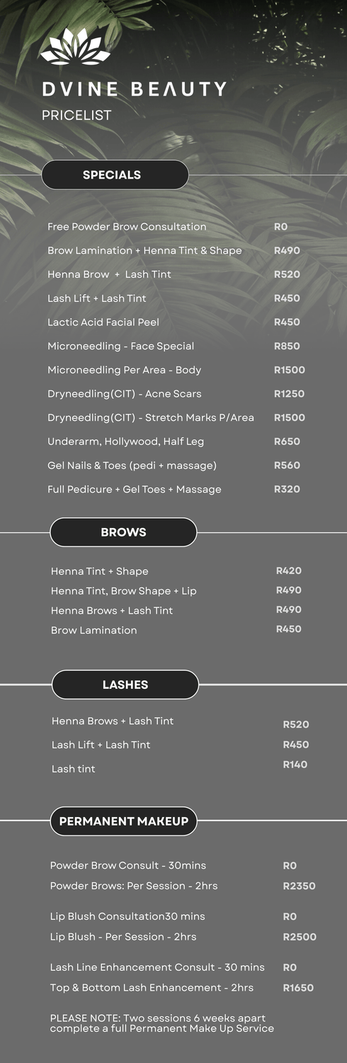Select the DVINE BEAUTY title text
This screenshot has height=1063, width=347.
click(135, 89)
